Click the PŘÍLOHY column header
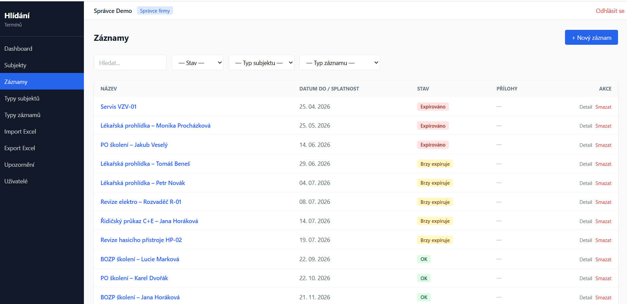Image resolution: width=627 pixels, height=304 pixels. (507, 89)
